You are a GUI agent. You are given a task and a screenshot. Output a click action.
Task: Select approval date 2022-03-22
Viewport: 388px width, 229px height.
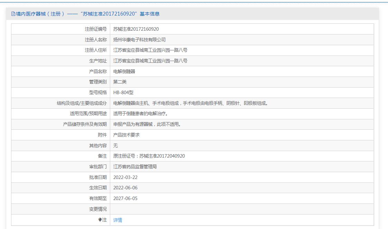tap(125, 177)
